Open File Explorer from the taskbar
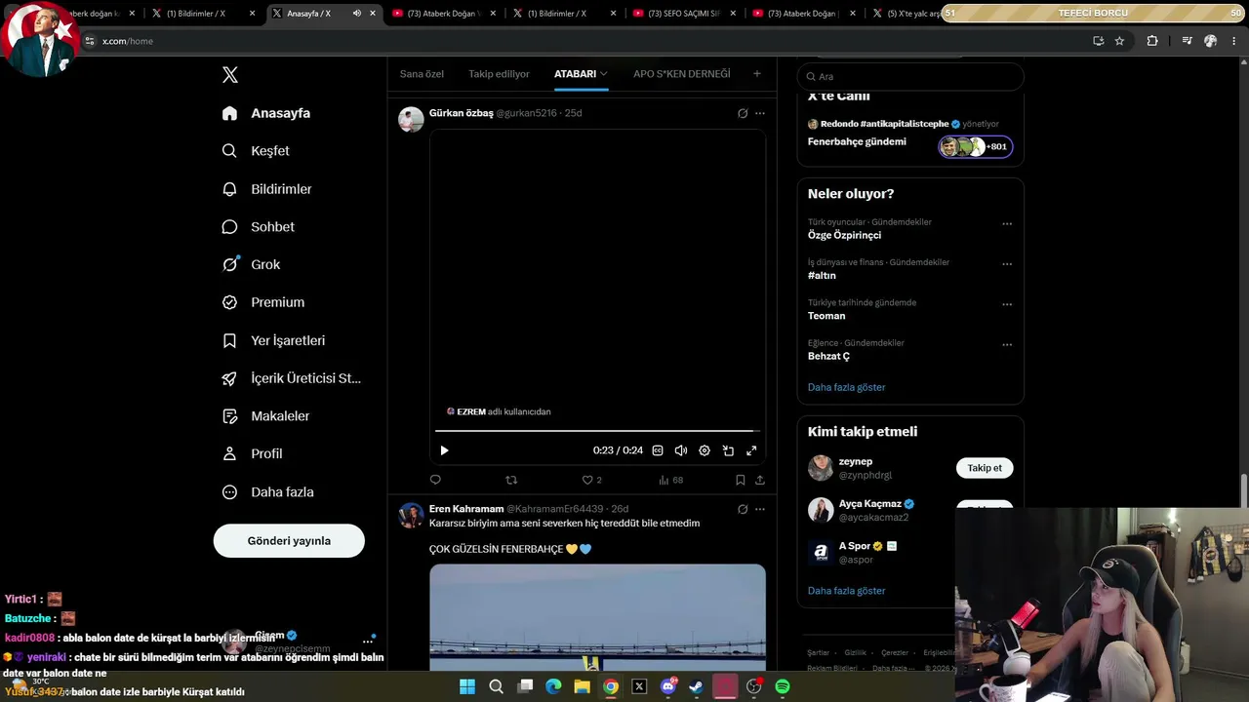 (583, 686)
